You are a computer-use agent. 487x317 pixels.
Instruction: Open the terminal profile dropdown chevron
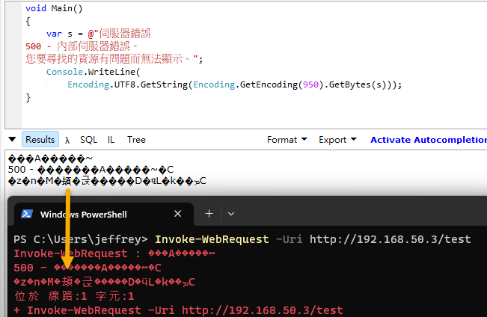tap(231, 214)
